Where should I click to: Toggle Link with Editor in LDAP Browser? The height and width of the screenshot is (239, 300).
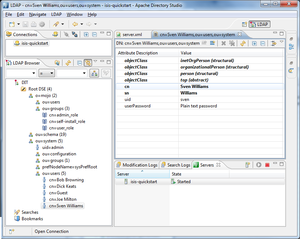88,62
